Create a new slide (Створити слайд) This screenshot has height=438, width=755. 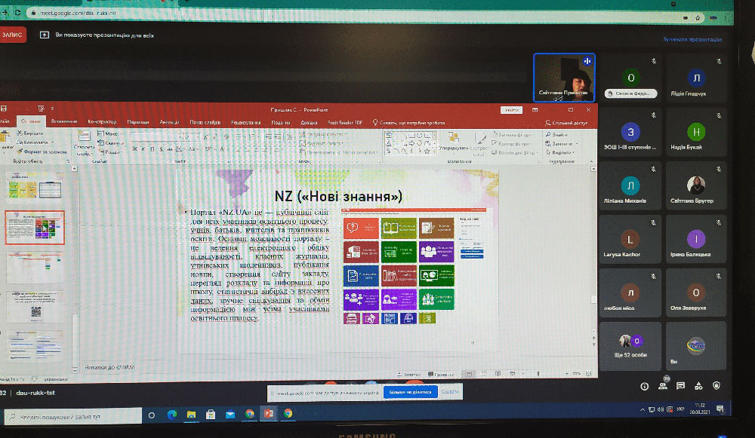pos(84,143)
